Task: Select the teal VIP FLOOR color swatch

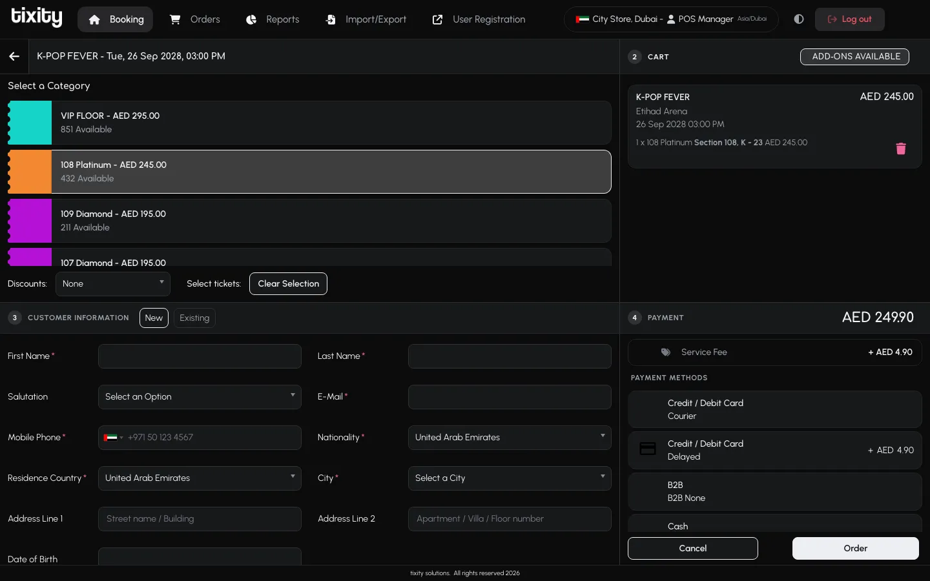Action: (30, 123)
